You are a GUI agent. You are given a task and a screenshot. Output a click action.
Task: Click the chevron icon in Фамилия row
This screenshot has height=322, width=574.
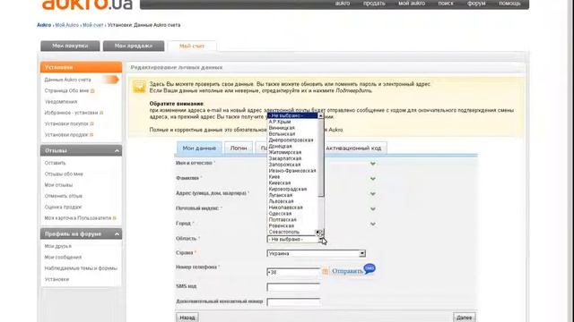[x=373, y=179]
